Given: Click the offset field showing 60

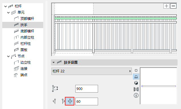Looking at the screenshot, I should pyautogui.click(x=87, y=102).
